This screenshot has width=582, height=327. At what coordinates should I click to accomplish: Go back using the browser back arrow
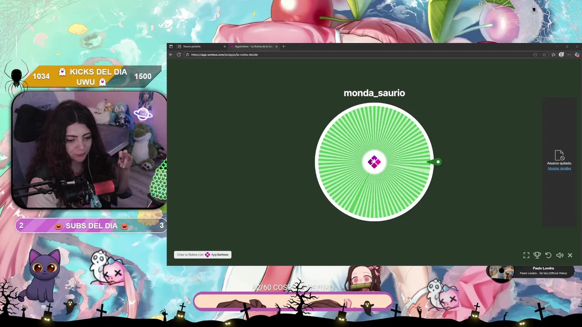[171, 54]
